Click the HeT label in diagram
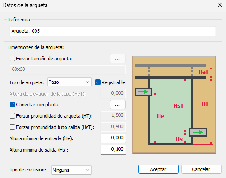This screenshot has width=226, height=178. 203,72
